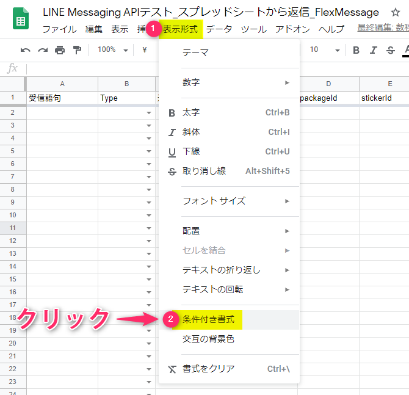Select 条件付き書式 menu item

tap(229, 319)
